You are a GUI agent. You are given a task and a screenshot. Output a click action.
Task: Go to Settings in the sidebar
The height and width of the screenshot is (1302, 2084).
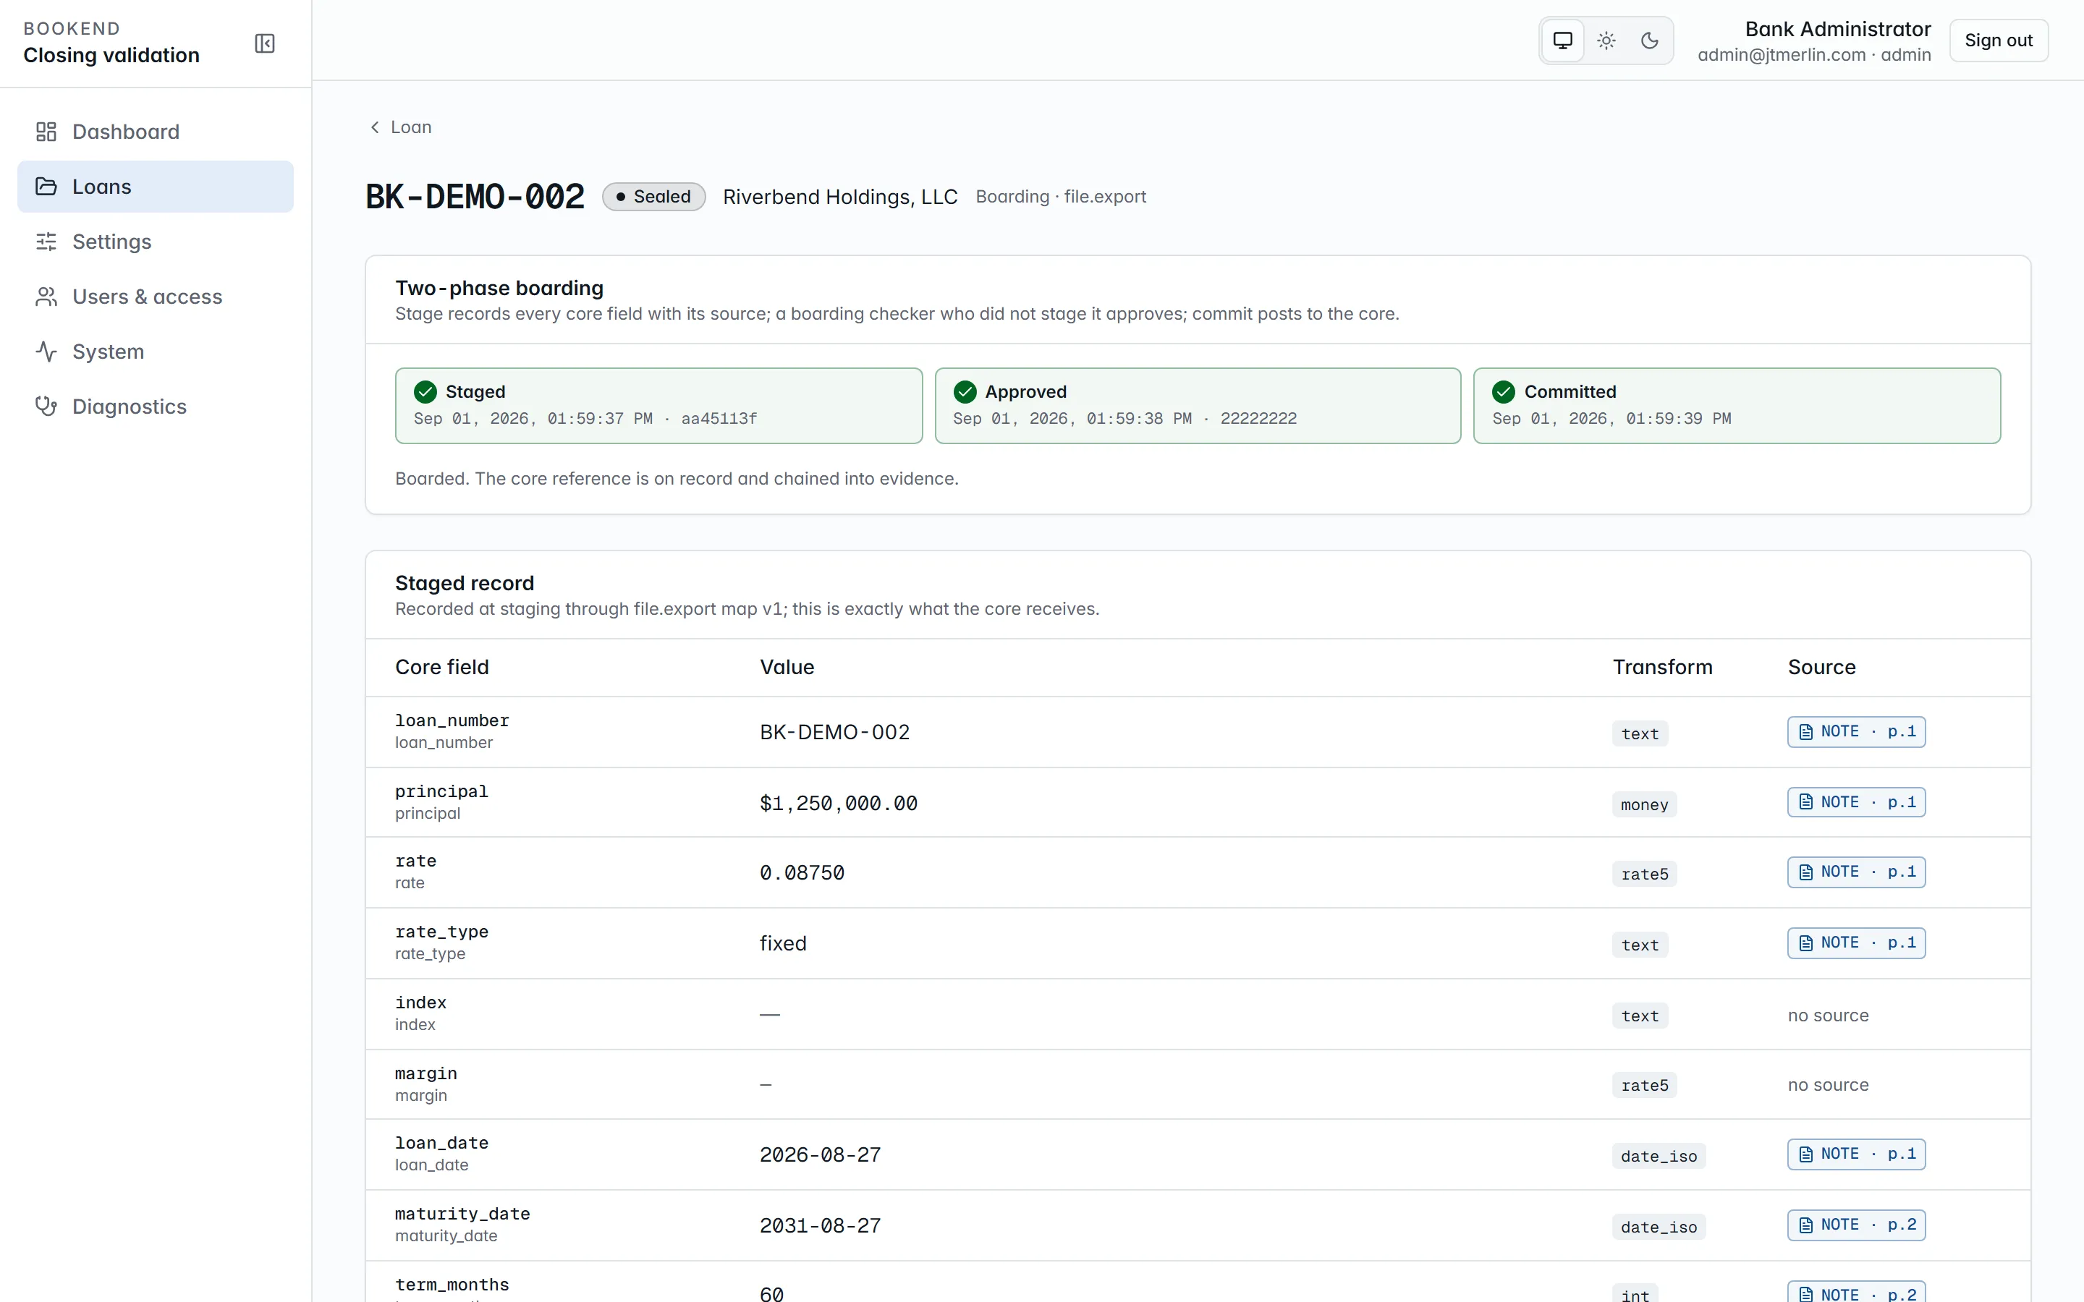pos(155,242)
